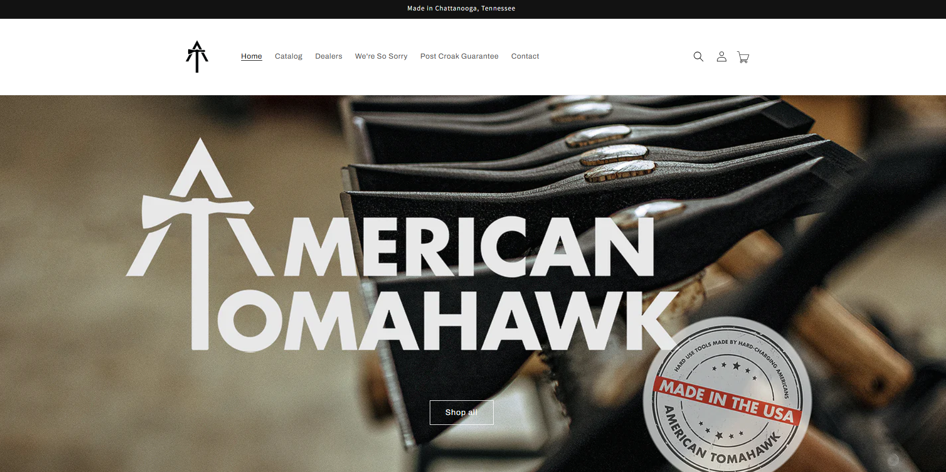Click the Made in Chattanooga, Tennessee announcement
The image size is (946, 472).
coord(461,8)
